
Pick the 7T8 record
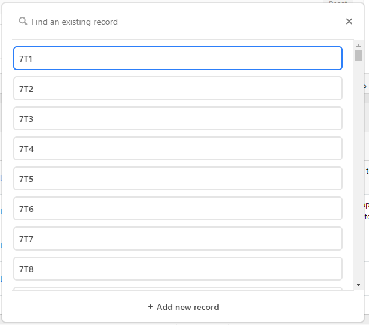[178, 269]
